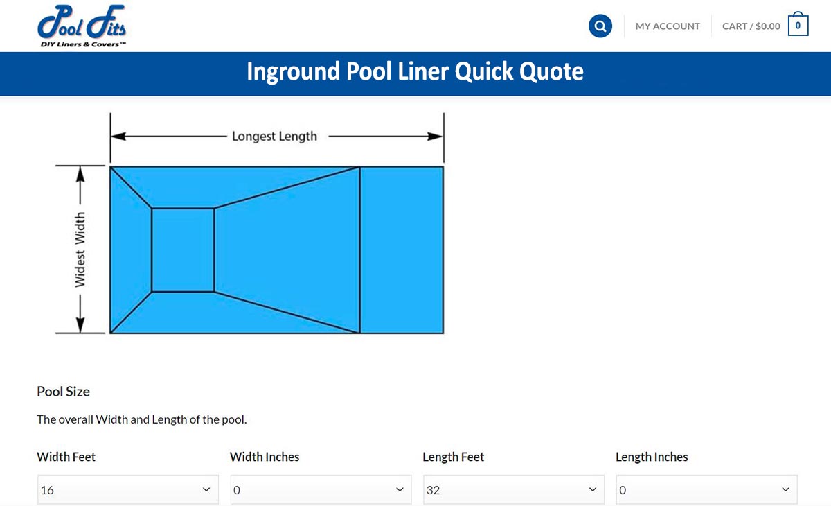Select the Length Inches dropdown arrow
The height and width of the screenshot is (506, 831).
pos(787,489)
